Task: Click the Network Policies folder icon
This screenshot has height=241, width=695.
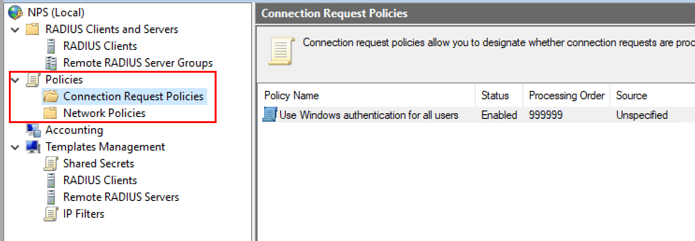Action: coord(50,113)
